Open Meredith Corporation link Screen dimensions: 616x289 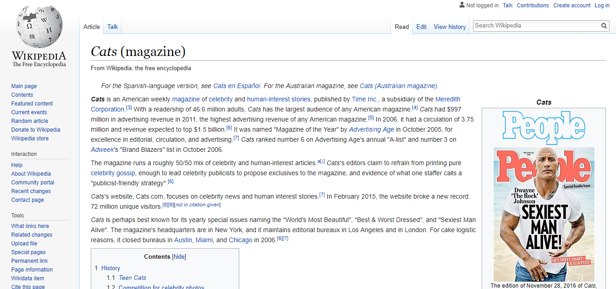[x=448, y=99]
